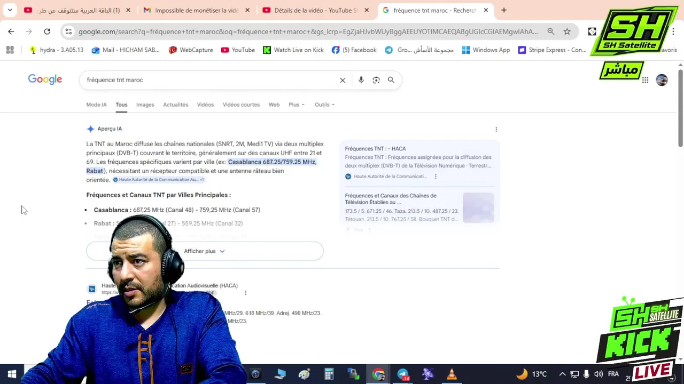Open the (5) Facebook bookmark
The image size is (684, 384).
[x=354, y=50]
